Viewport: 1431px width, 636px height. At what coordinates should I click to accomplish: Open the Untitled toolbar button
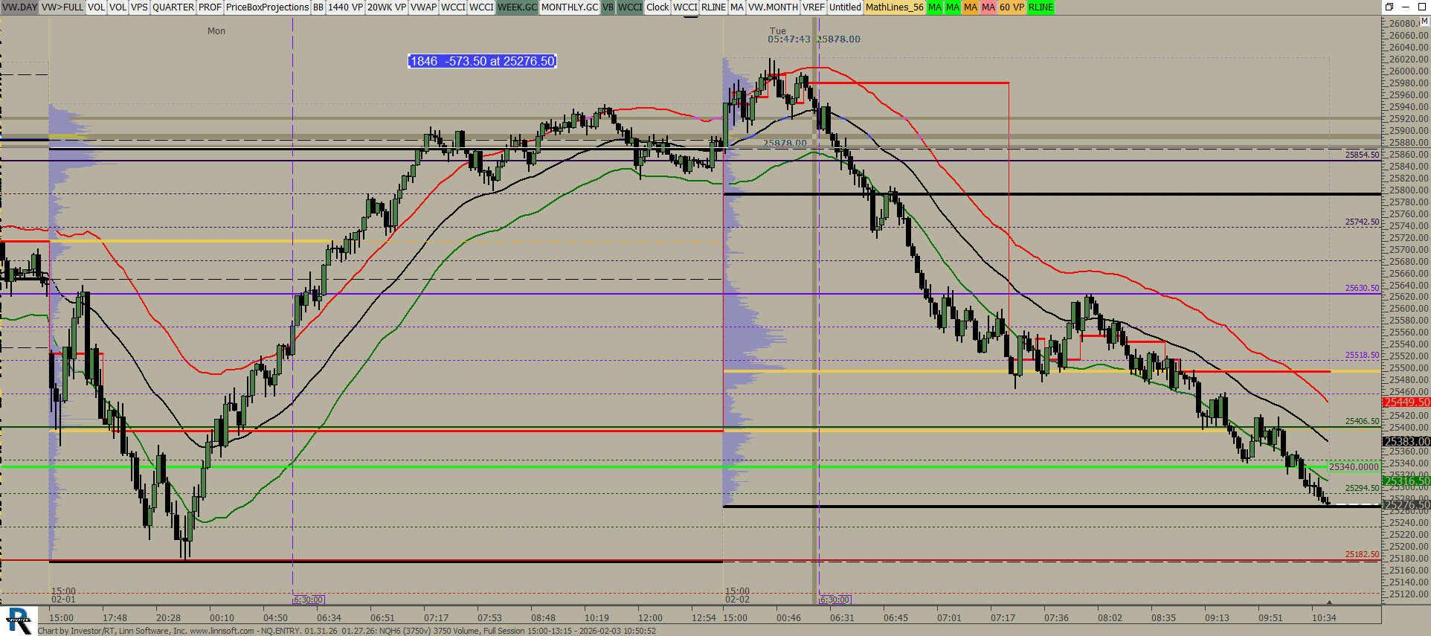coord(845,7)
